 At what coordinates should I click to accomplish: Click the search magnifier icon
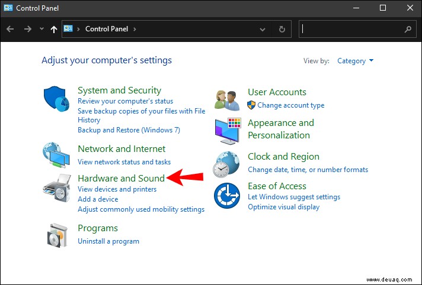[408, 29]
